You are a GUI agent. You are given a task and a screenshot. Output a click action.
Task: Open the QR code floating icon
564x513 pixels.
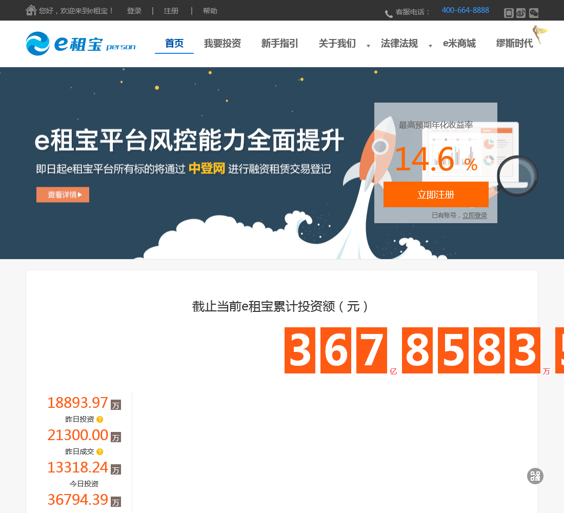click(x=535, y=476)
